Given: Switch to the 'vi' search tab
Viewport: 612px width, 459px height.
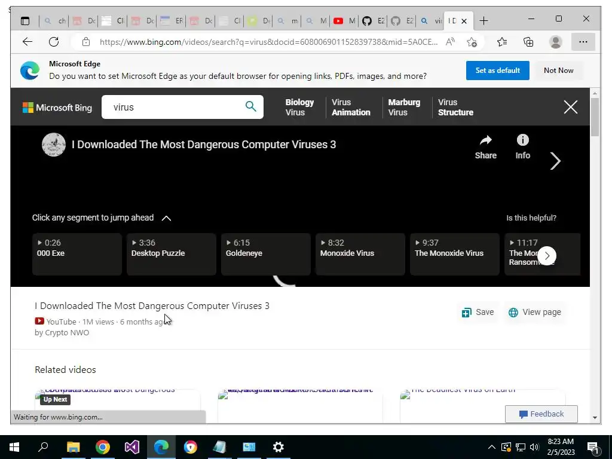Looking at the screenshot, I should [x=430, y=21].
